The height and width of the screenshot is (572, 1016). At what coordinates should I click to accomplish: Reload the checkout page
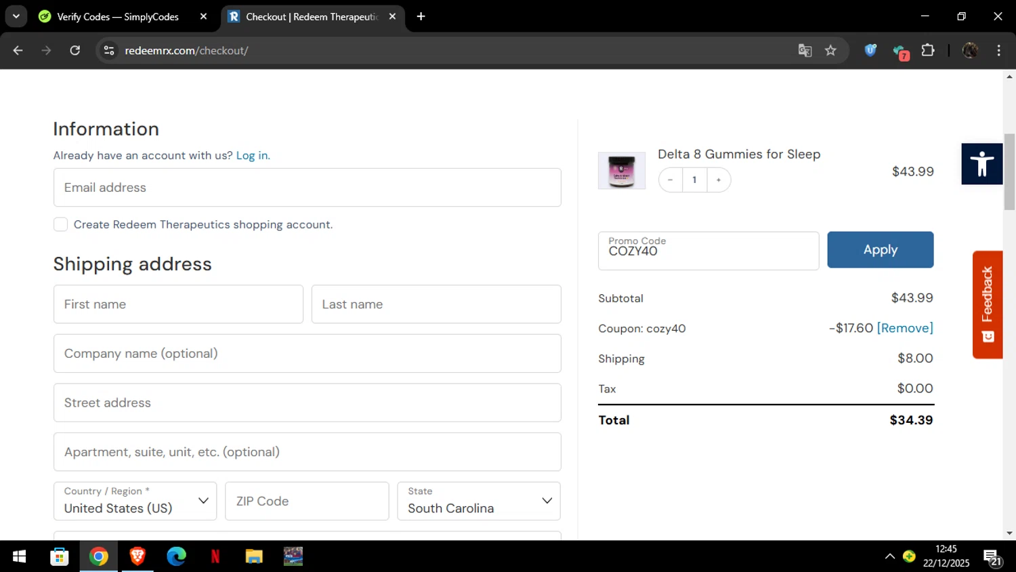point(75,50)
